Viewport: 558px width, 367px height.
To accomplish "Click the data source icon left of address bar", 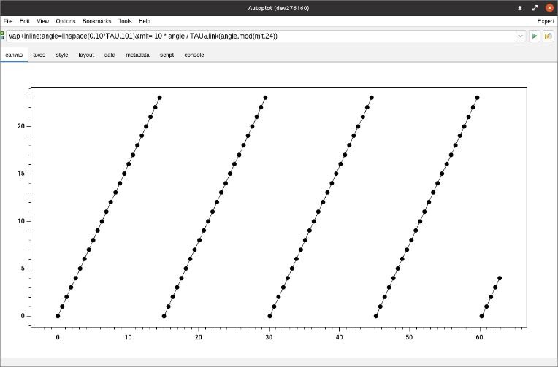I will [3, 35].
